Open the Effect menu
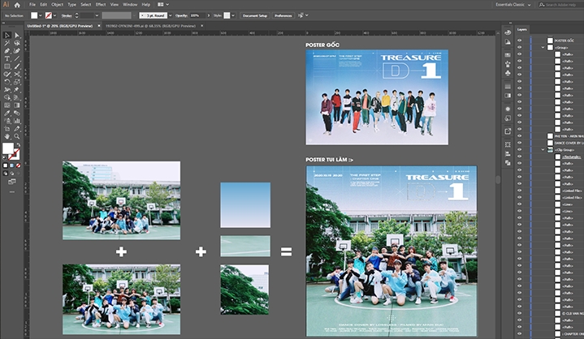The width and height of the screenshot is (584, 339). 101,5
